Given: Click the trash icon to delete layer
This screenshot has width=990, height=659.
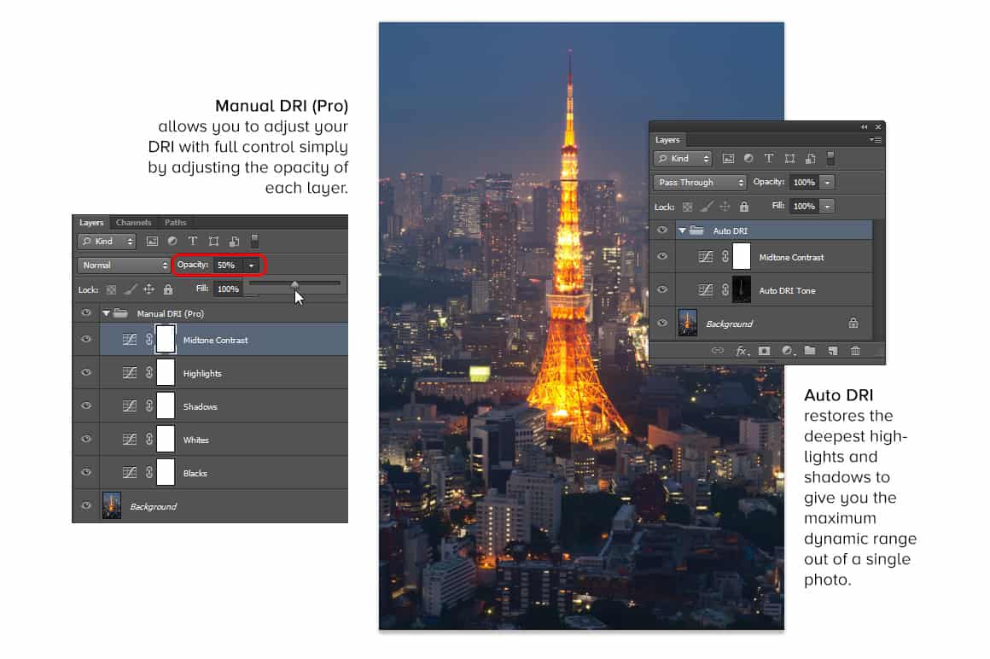Looking at the screenshot, I should [x=855, y=351].
